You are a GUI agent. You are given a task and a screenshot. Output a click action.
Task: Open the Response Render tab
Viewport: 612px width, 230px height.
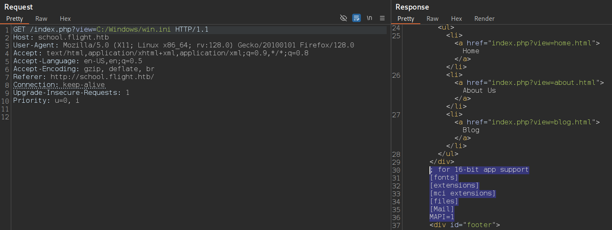484,19
